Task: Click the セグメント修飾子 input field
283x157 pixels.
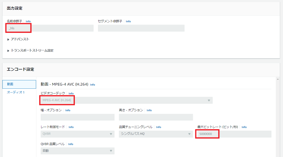Action: 141,28
